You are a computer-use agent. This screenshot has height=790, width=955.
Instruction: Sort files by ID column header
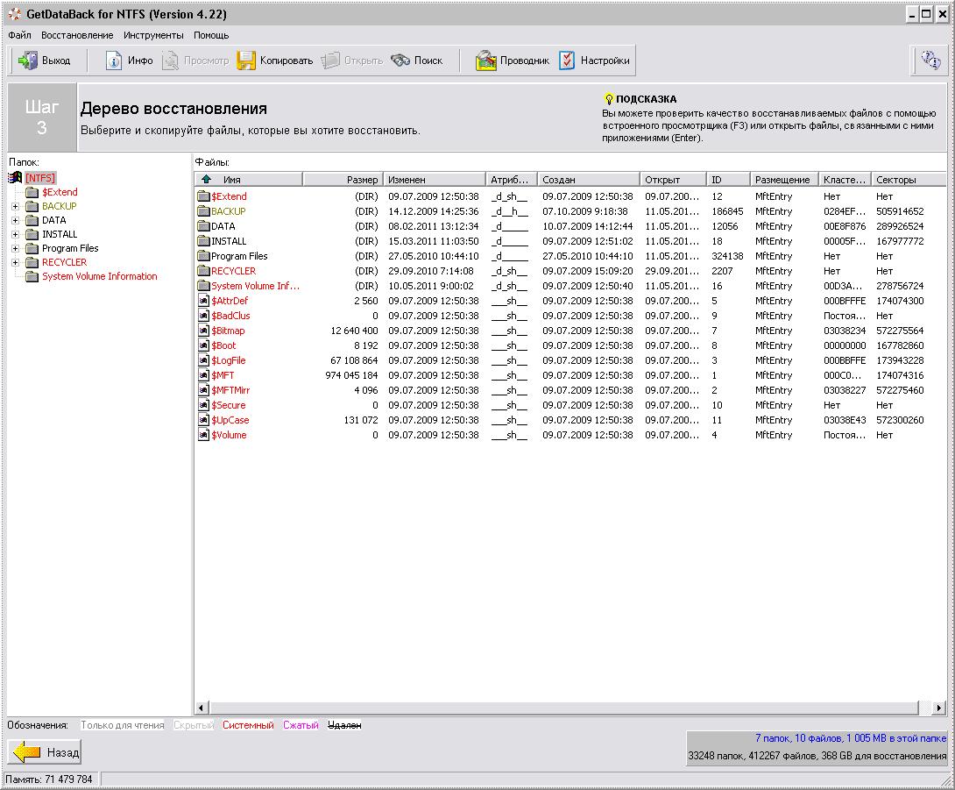point(728,179)
